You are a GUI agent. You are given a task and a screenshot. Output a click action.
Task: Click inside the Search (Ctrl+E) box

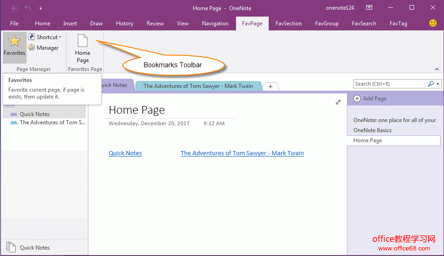[x=390, y=84]
